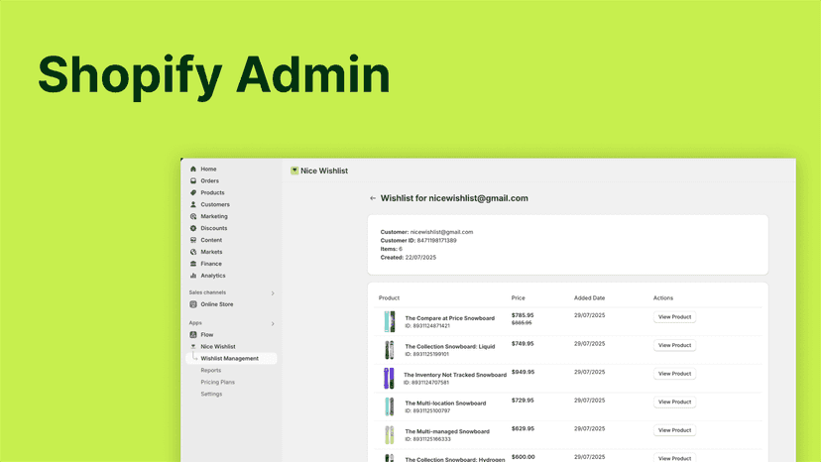Click the Added Date column header
The height and width of the screenshot is (462, 821).
click(x=589, y=298)
